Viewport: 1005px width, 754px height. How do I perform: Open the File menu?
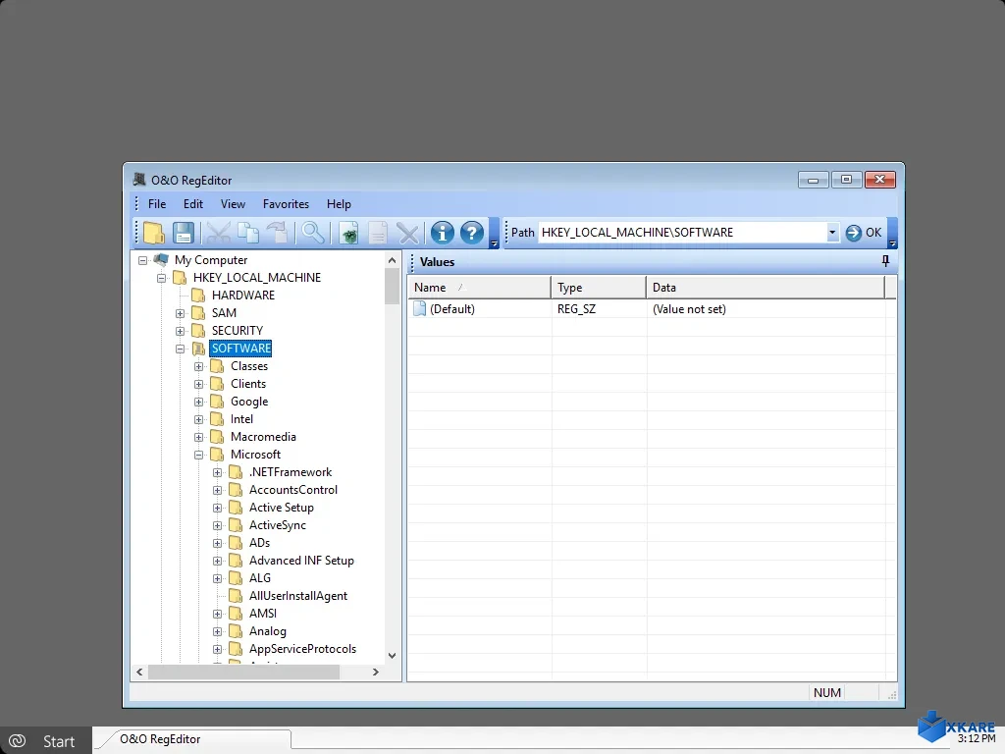point(157,204)
